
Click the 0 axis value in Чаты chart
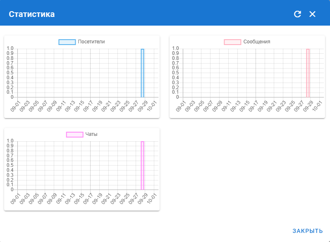coord(12,190)
